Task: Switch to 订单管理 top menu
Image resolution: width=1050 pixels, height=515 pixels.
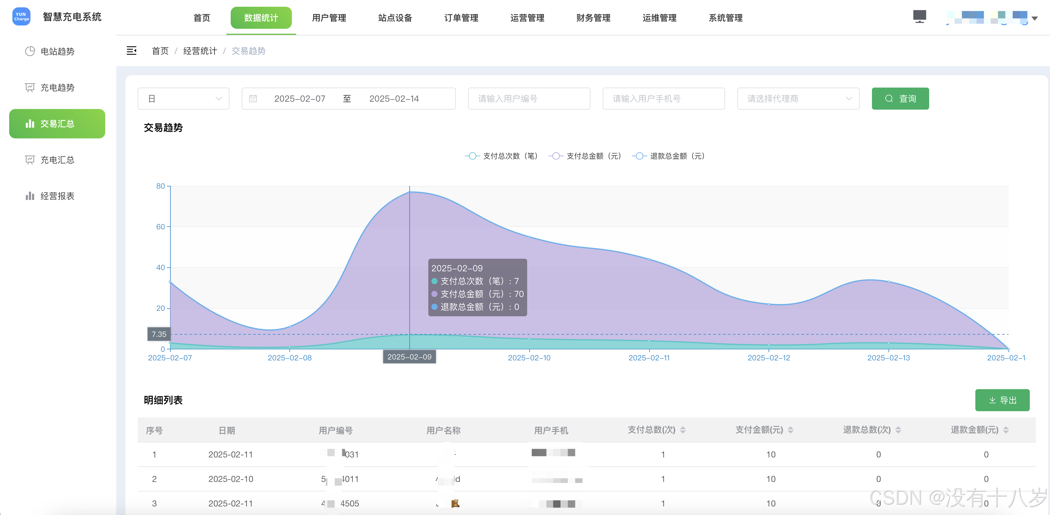Action: [x=461, y=18]
